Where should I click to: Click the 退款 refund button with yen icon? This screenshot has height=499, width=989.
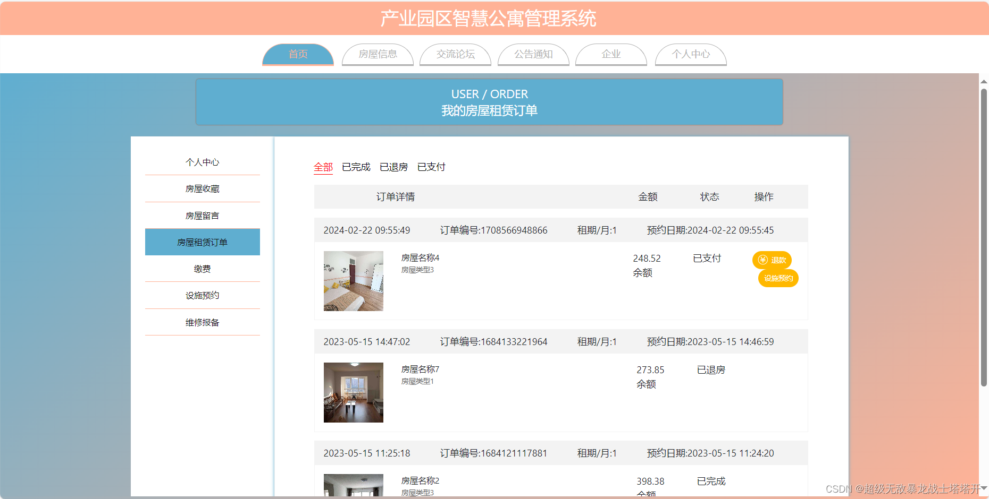[772, 260]
